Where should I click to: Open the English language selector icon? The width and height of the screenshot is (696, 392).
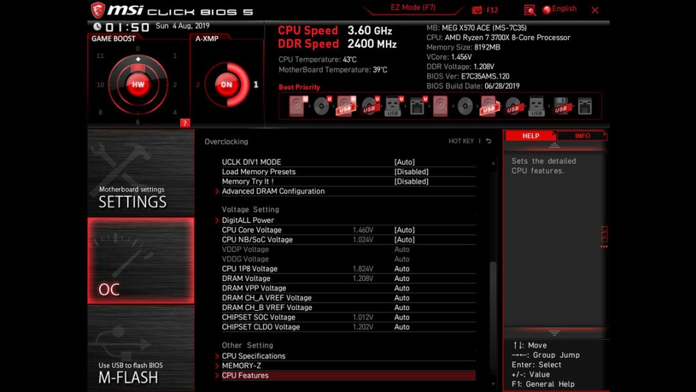click(x=547, y=9)
